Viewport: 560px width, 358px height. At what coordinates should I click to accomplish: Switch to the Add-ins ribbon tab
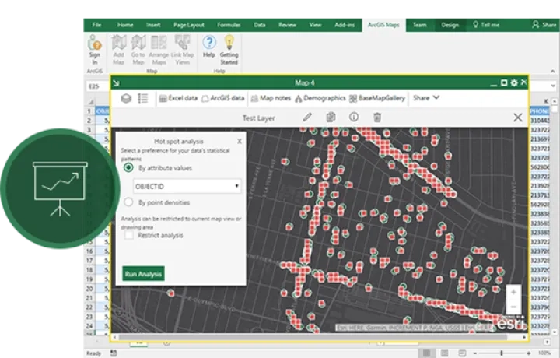click(x=345, y=25)
